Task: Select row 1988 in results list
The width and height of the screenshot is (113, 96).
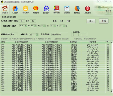Action: click(x=55, y=65)
